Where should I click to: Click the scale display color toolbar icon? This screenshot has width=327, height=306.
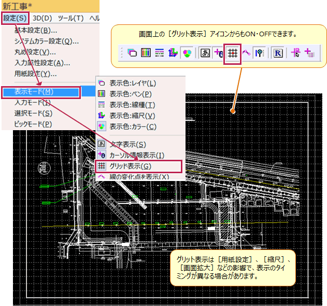point(172,53)
